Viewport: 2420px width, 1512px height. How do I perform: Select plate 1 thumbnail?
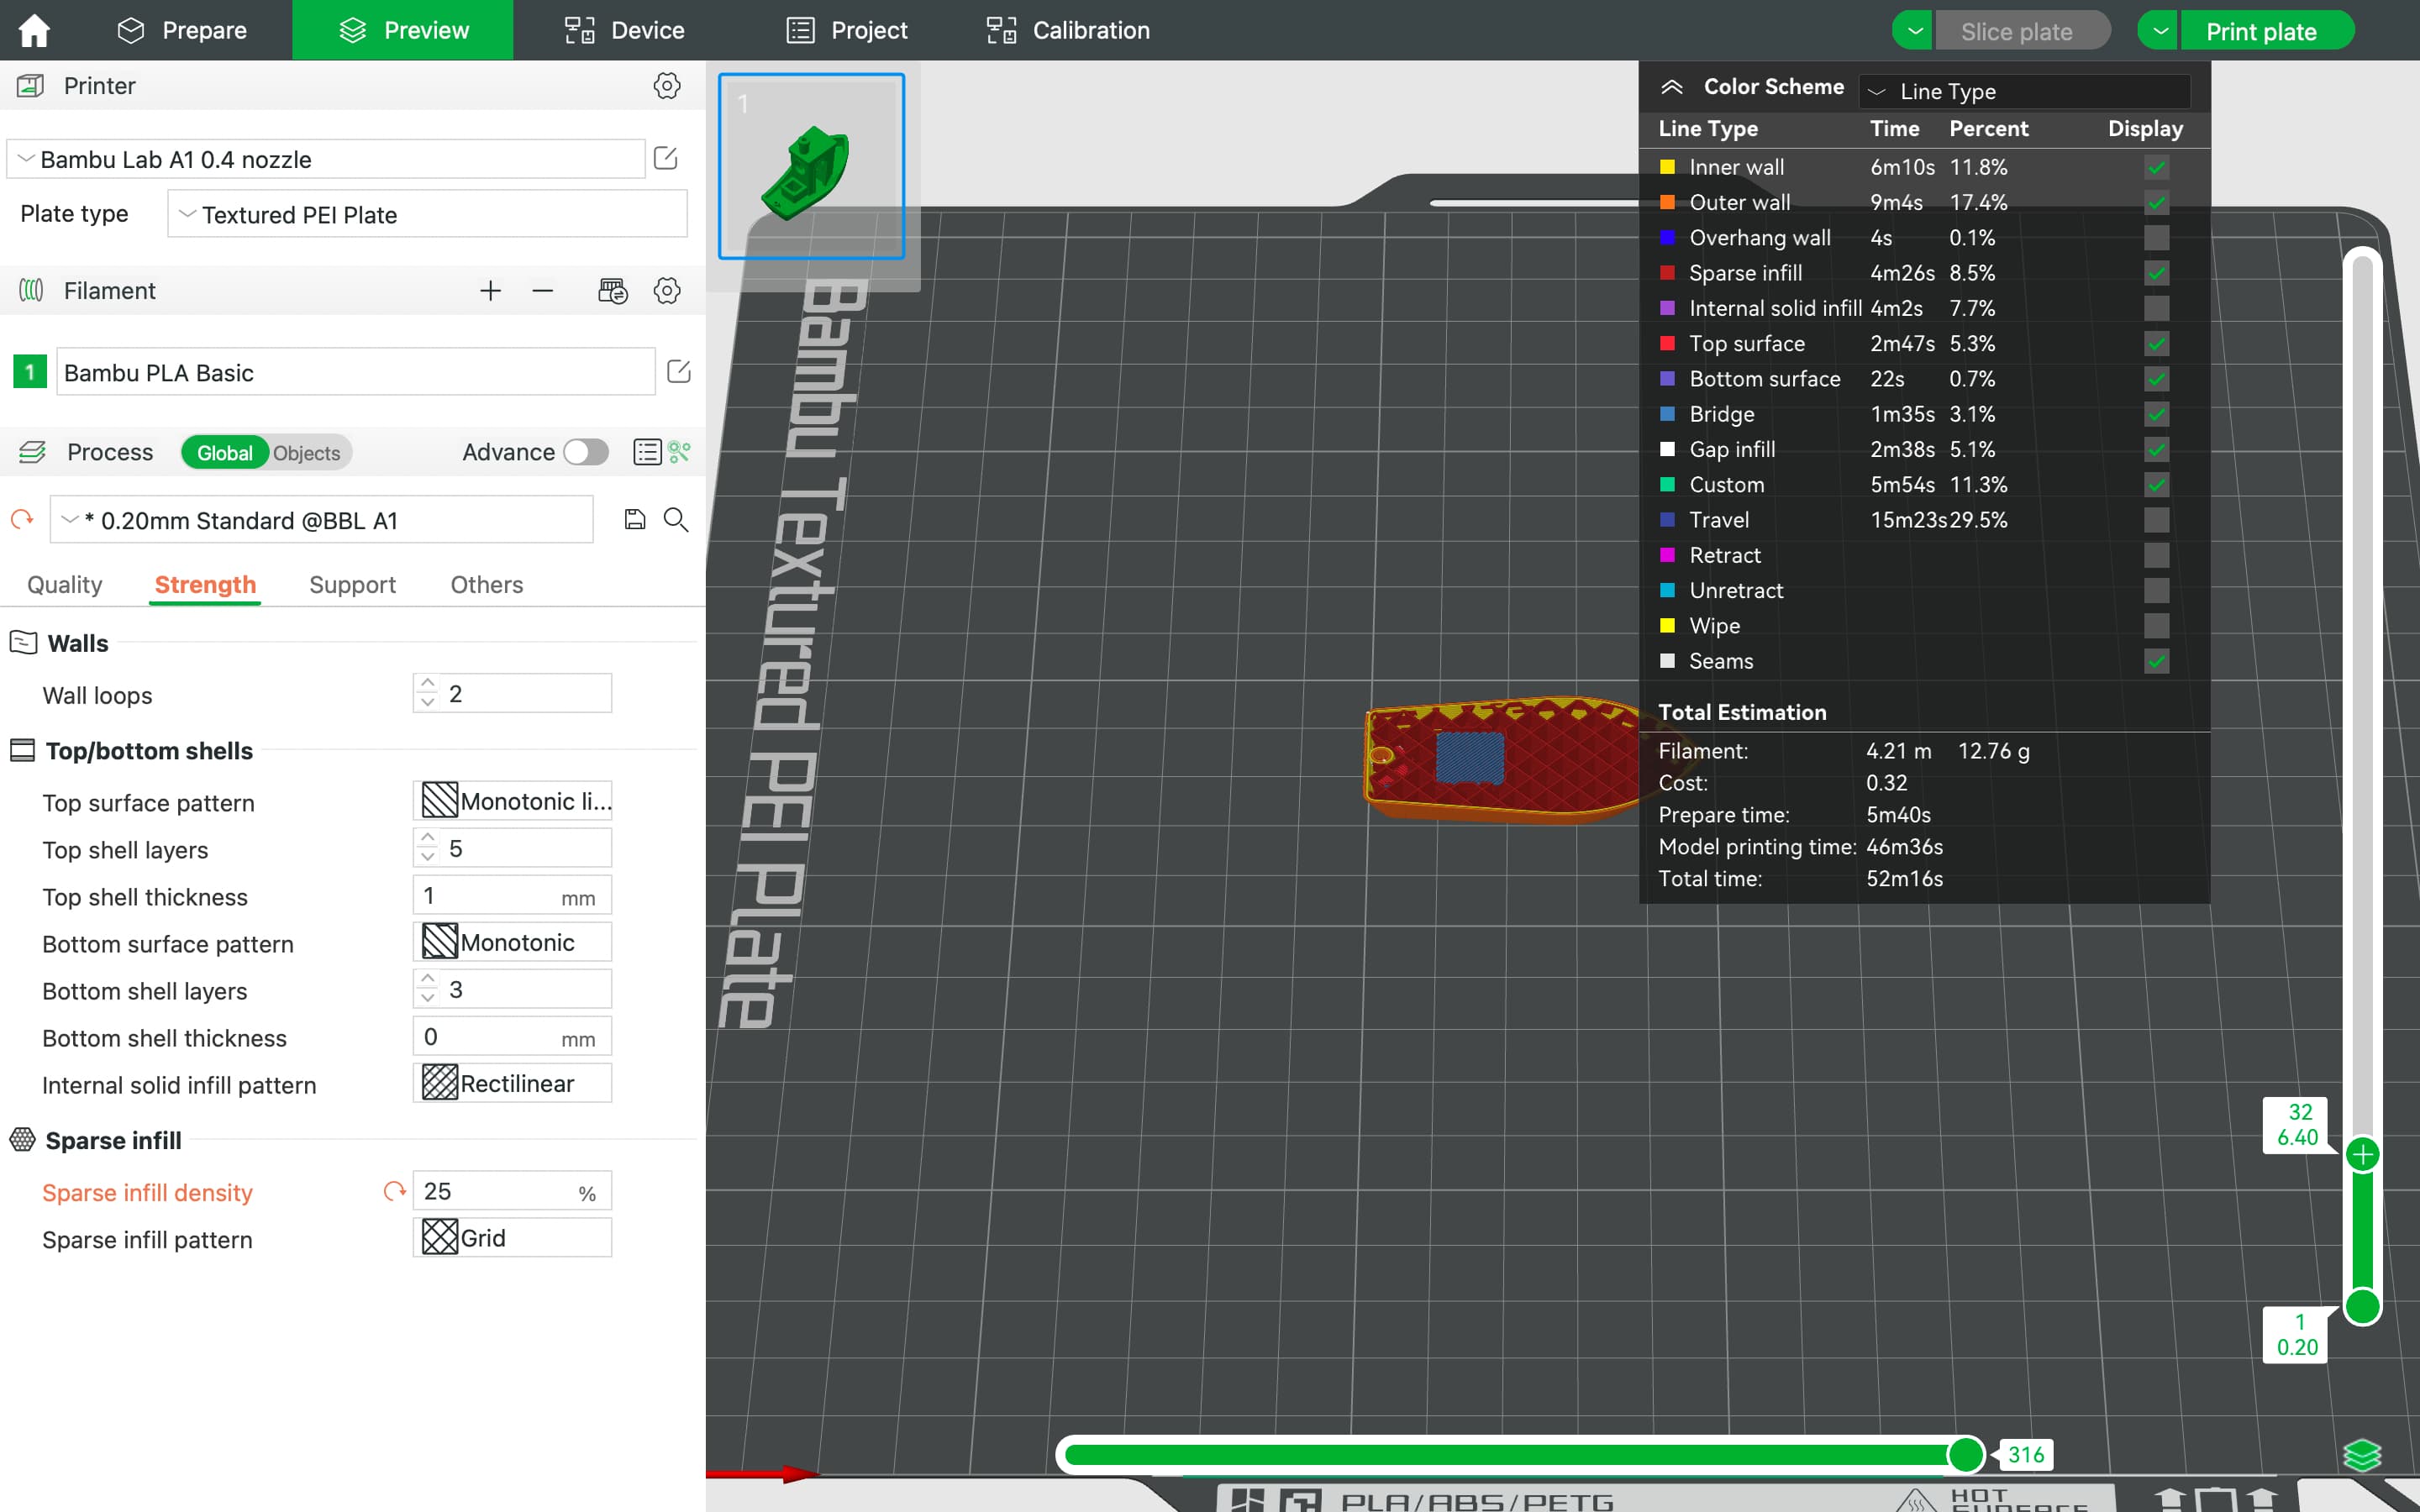click(811, 166)
